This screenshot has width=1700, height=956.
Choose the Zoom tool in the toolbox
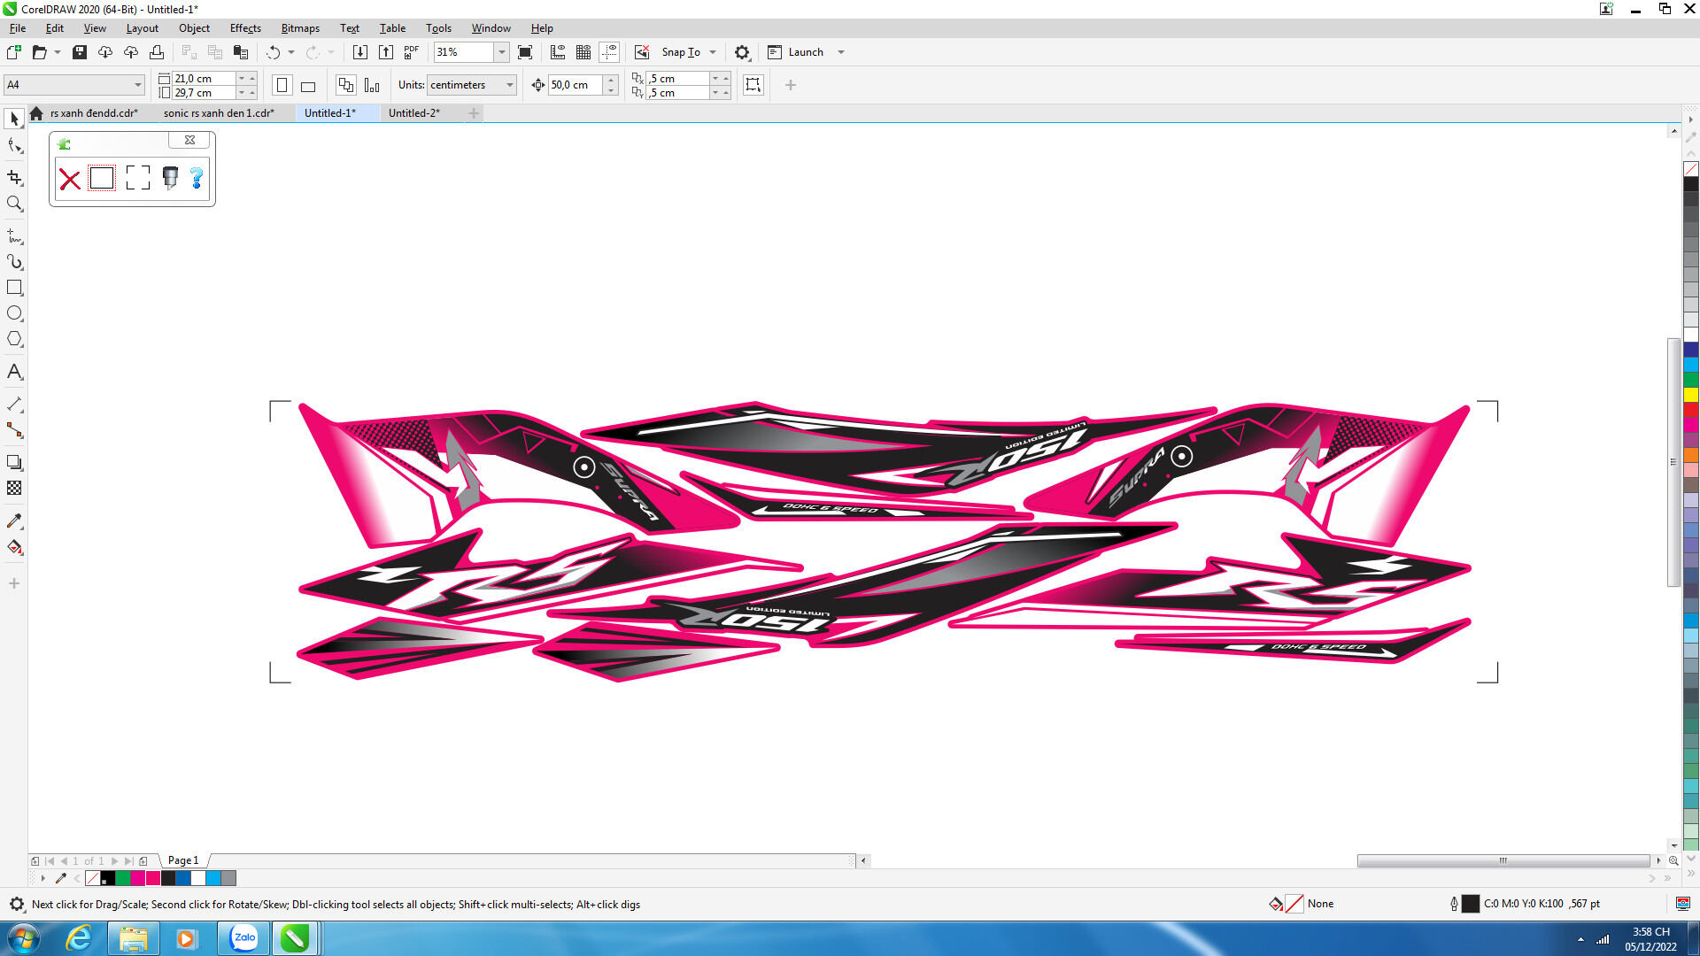14,204
